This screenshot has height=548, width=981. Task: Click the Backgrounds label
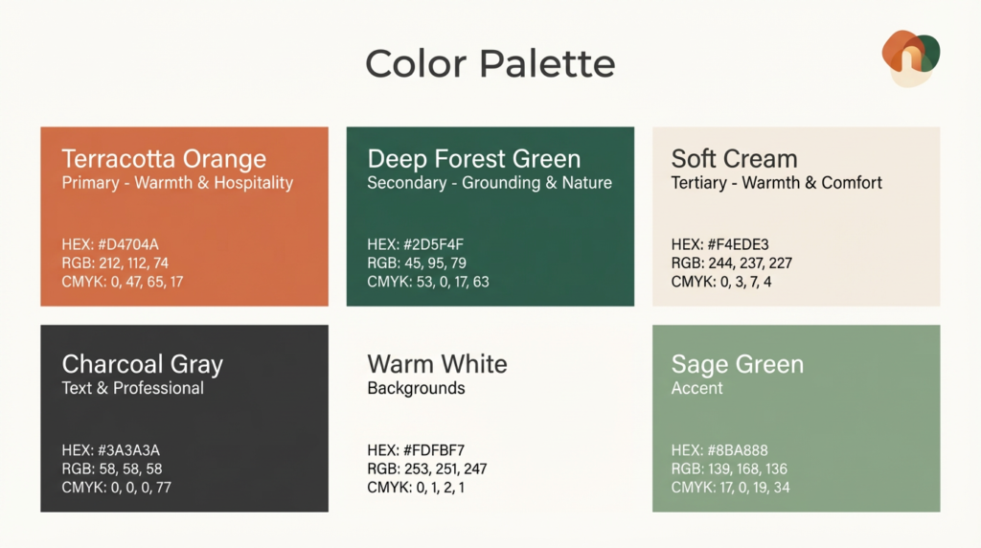(x=416, y=388)
